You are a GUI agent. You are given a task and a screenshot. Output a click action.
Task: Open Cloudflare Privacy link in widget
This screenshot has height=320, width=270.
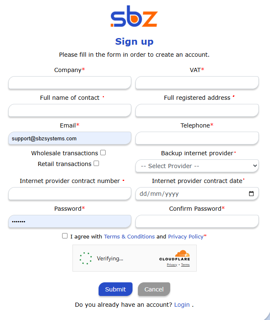(172, 265)
